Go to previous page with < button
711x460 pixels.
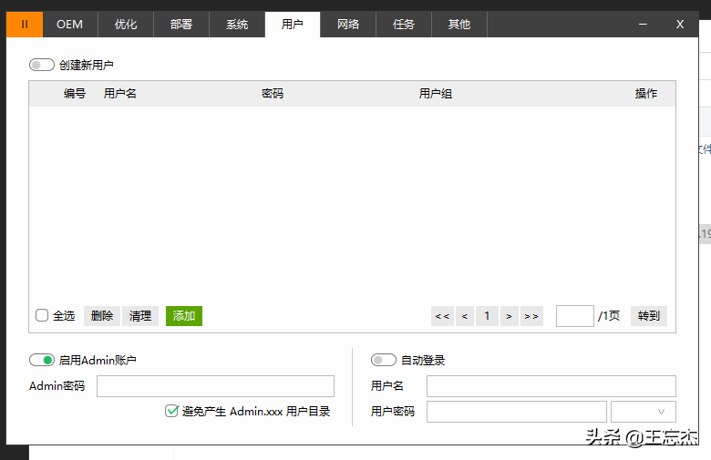tap(465, 316)
